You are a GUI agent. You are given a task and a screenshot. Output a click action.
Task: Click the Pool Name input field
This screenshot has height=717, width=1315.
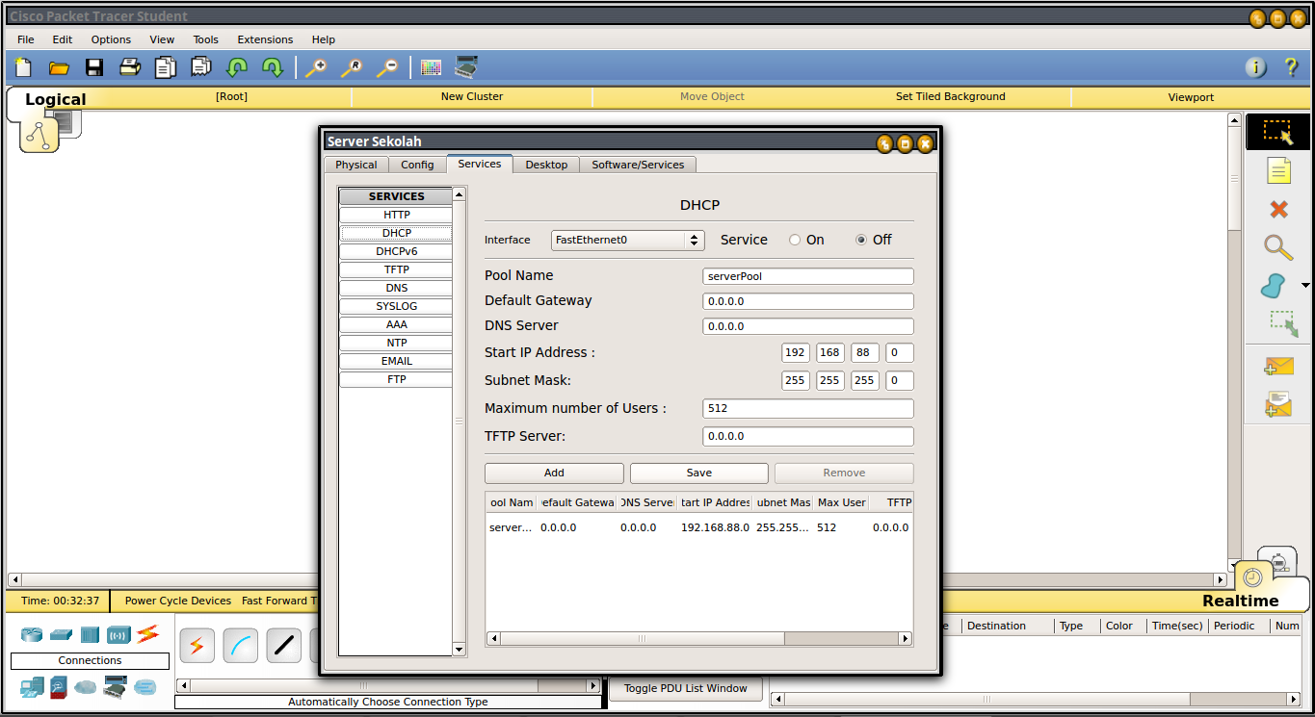point(808,276)
